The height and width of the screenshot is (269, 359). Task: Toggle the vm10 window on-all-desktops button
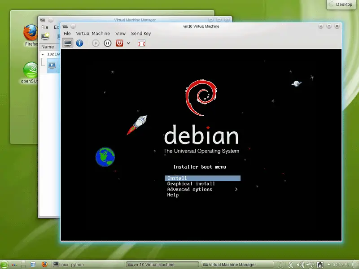pos(73,26)
